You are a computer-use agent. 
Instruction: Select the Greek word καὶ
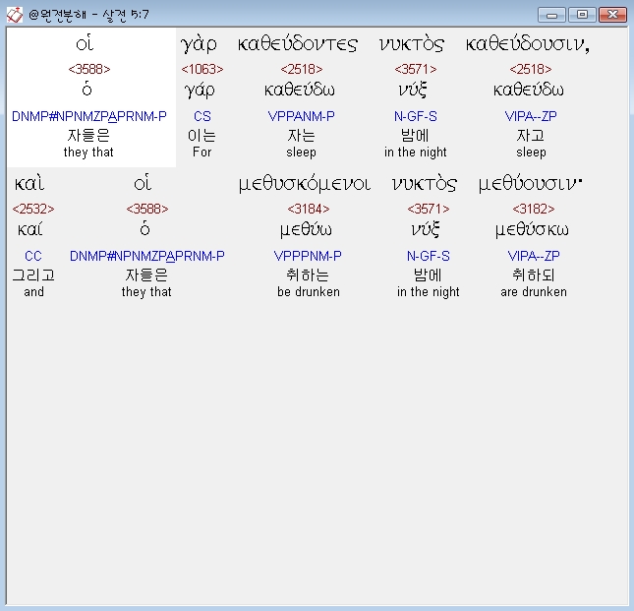click(29, 183)
